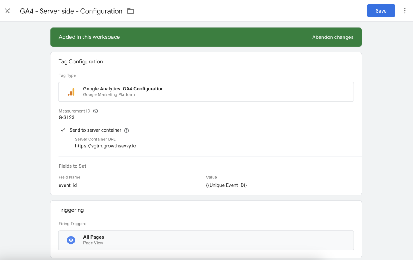Click the event_id field name
This screenshot has width=413, height=260.
pos(68,185)
